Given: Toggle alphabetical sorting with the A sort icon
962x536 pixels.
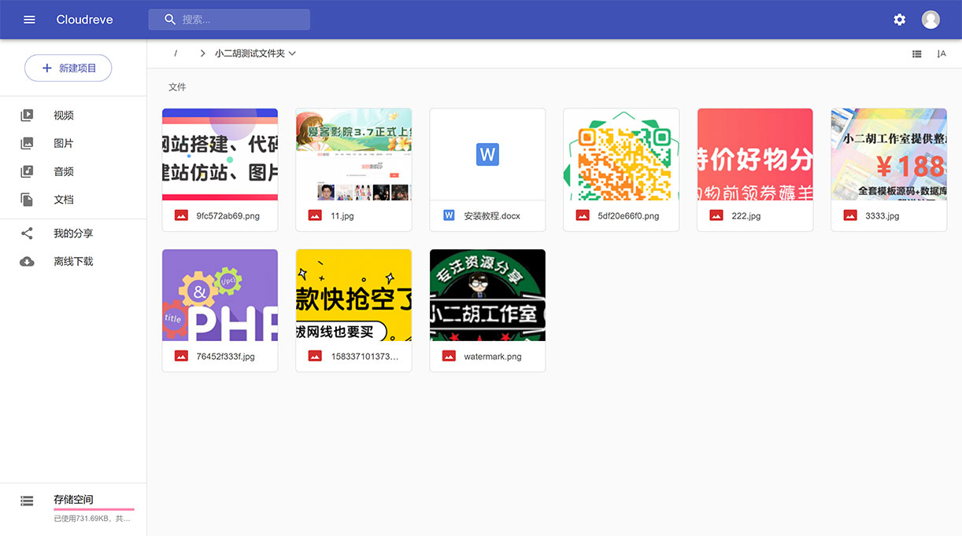Looking at the screenshot, I should (x=942, y=53).
